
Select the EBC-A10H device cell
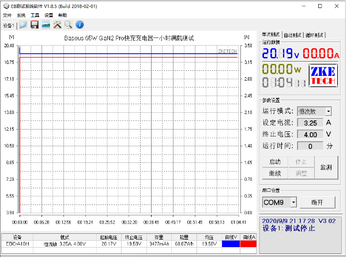point(17,244)
